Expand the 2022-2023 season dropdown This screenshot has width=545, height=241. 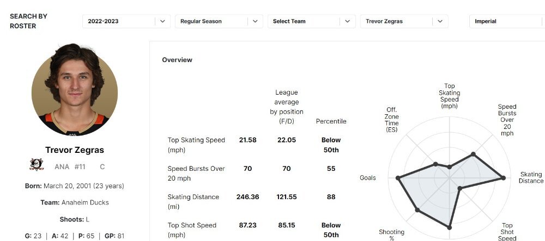click(x=126, y=21)
